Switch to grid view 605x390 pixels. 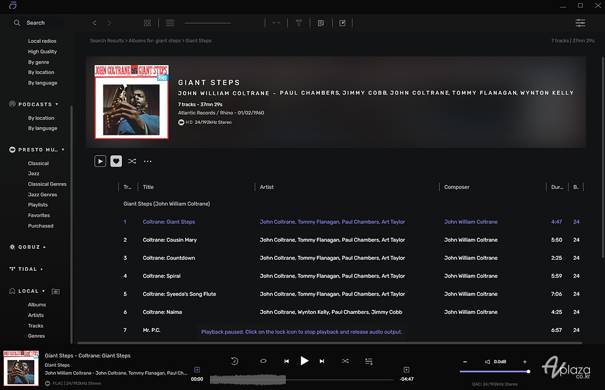147,23
